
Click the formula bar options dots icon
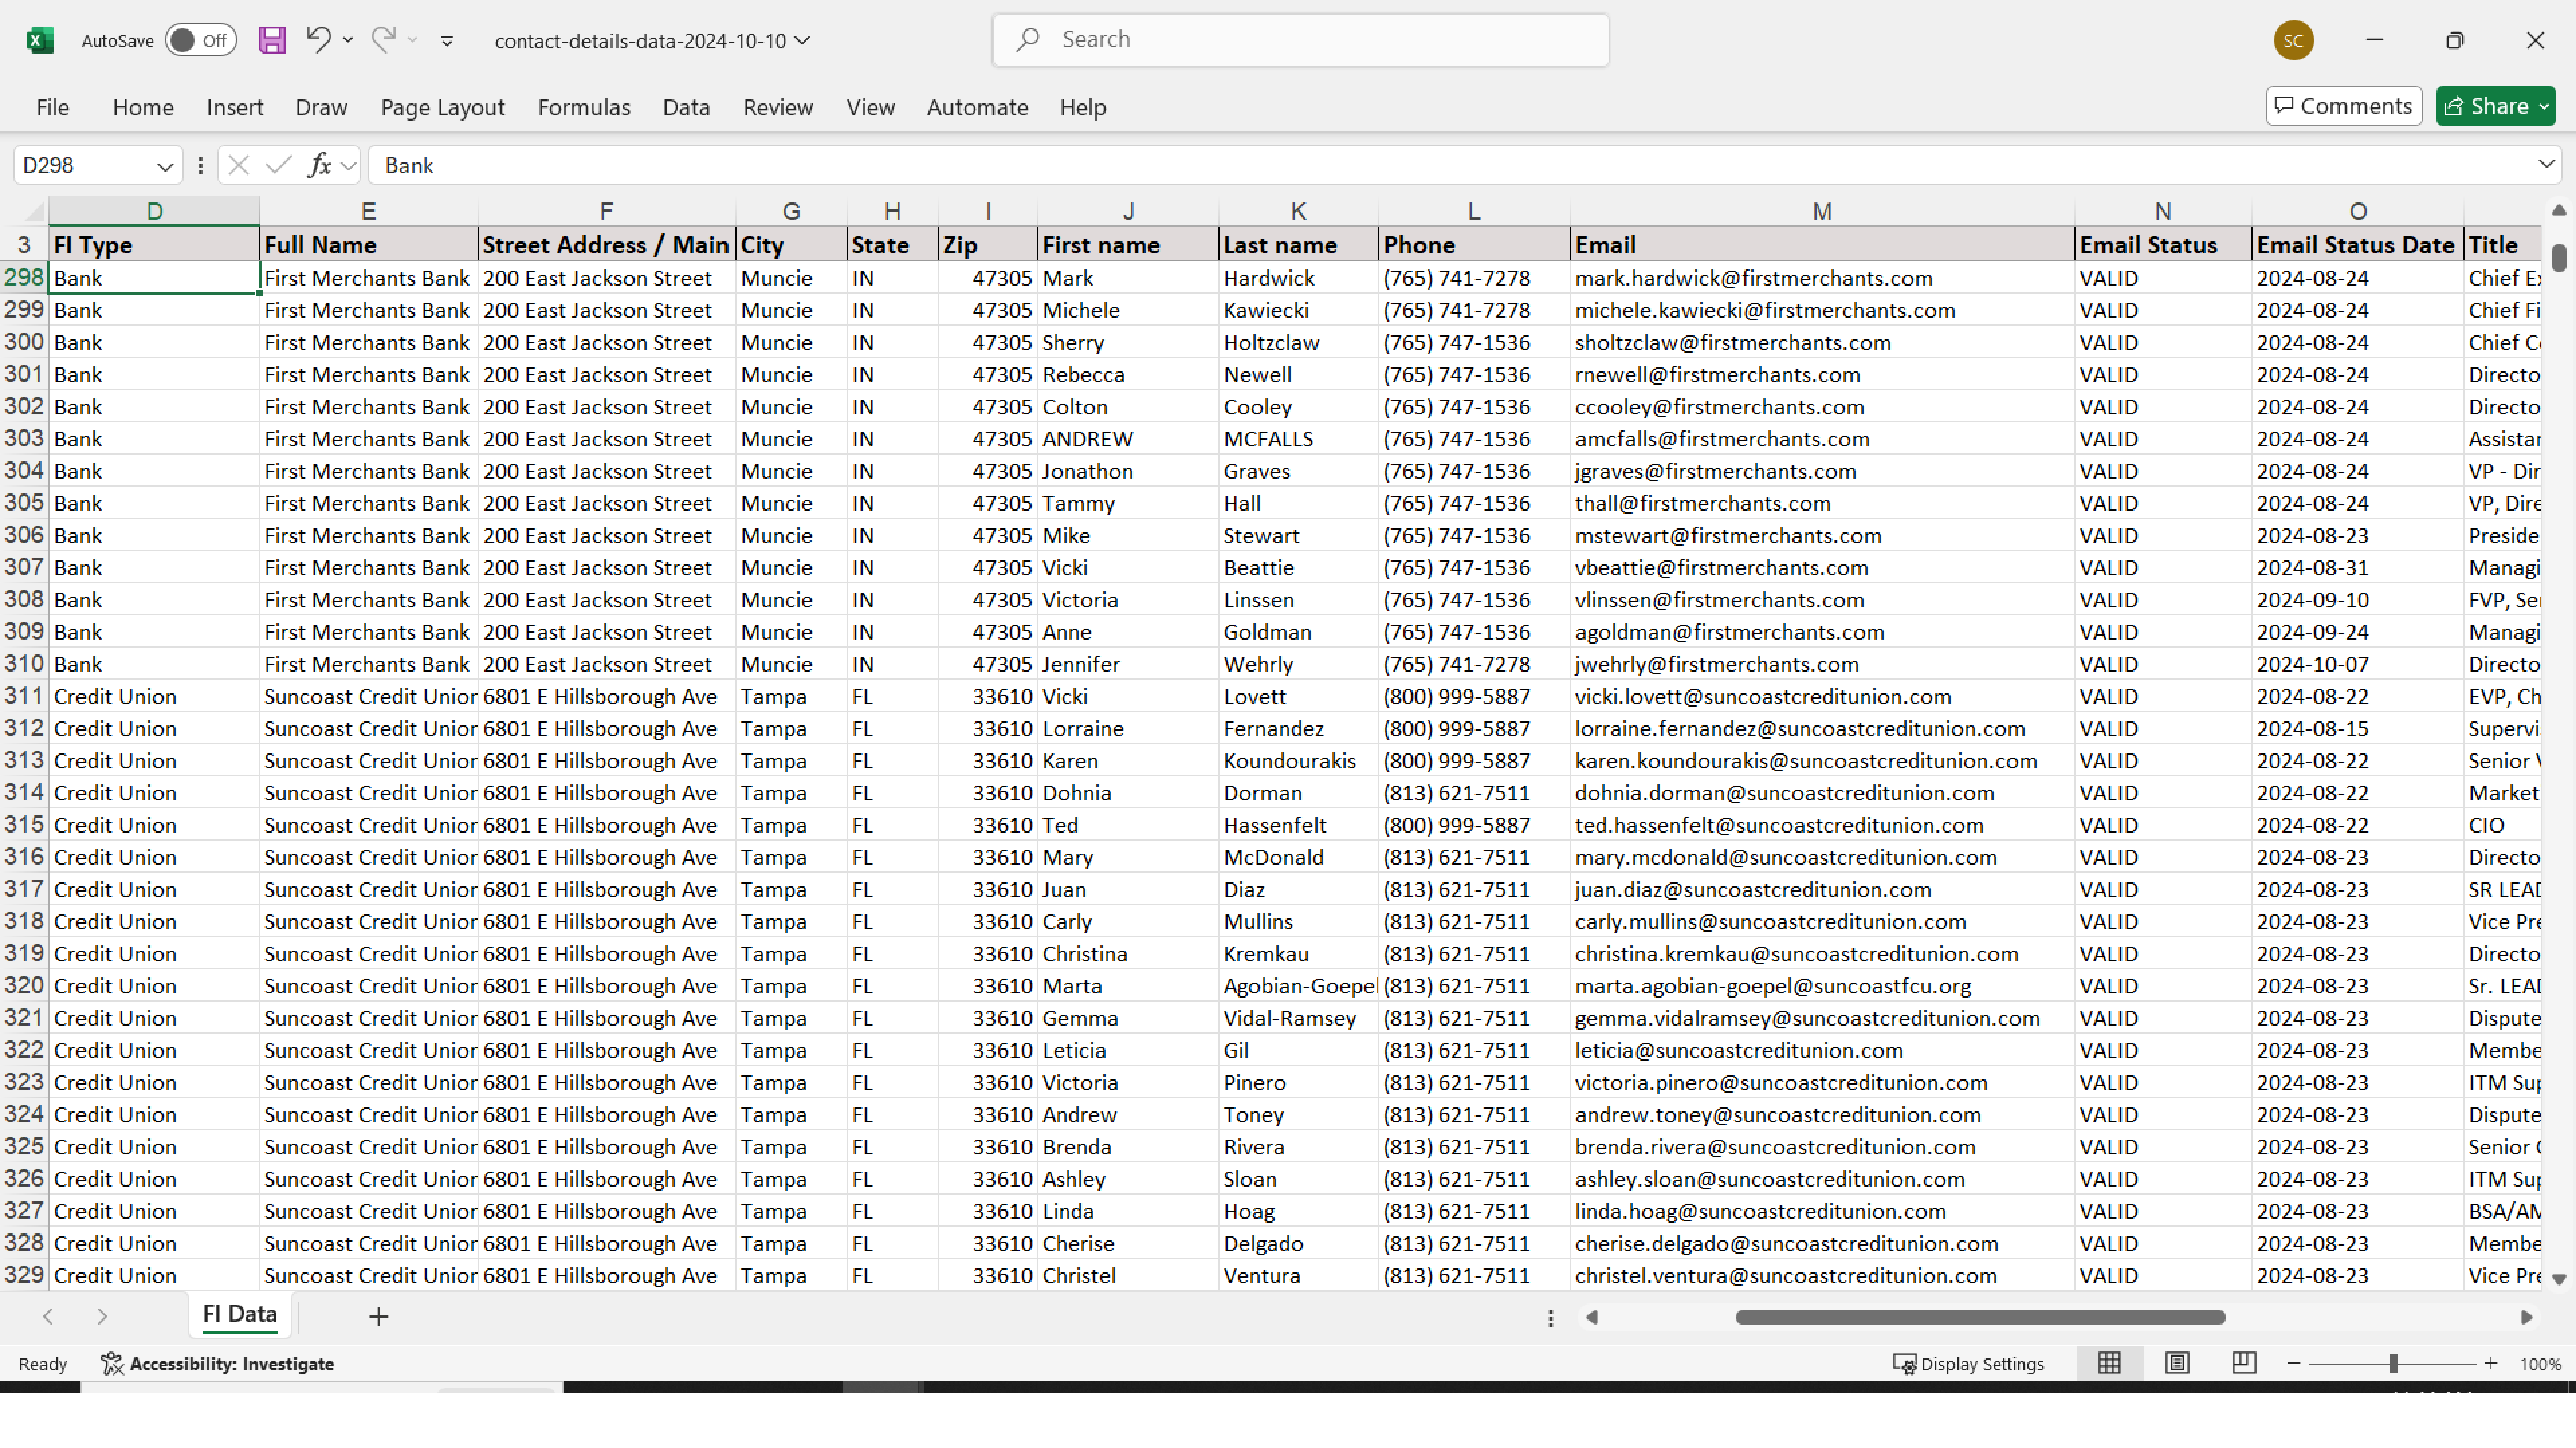[200, 166]
